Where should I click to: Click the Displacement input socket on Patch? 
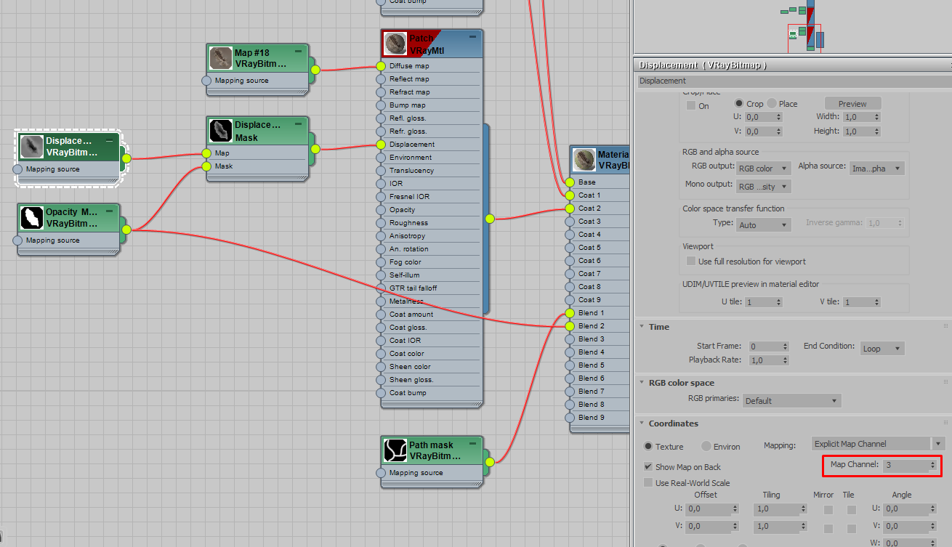381,145
